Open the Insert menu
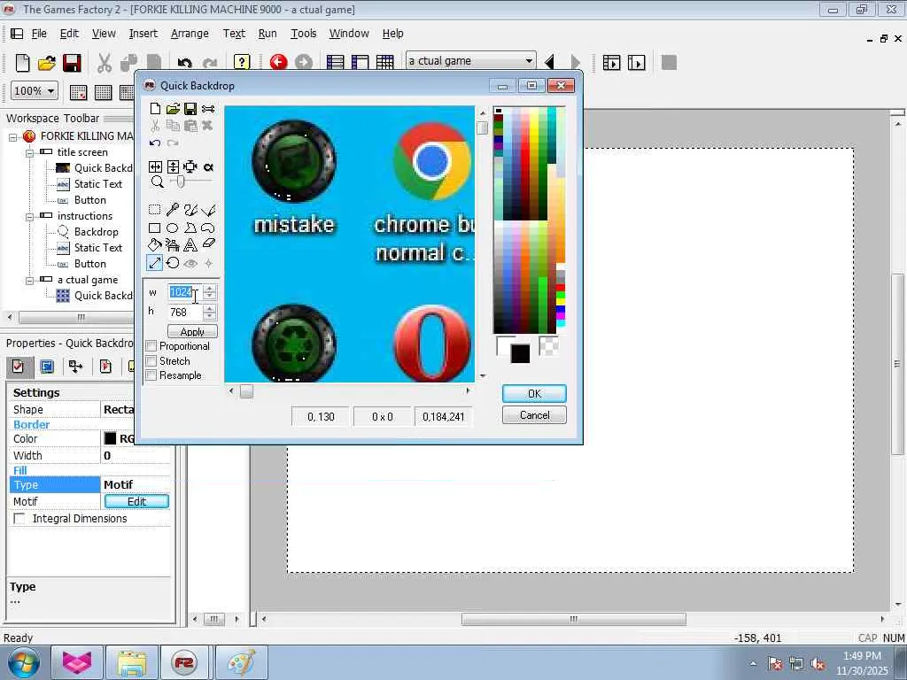The width and height of the screenshot is (907, 680). [143, 34]
